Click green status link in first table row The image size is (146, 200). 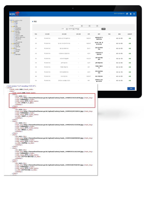pos(130,38)
